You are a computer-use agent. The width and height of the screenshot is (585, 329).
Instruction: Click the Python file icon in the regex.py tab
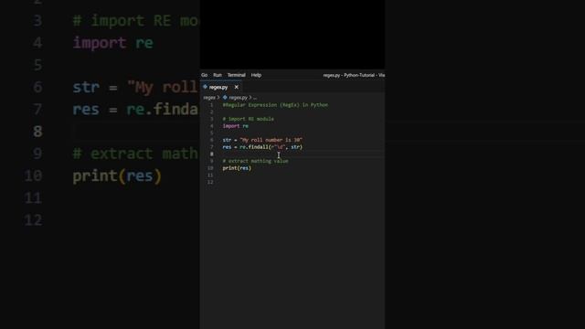[x=205, y=87]
